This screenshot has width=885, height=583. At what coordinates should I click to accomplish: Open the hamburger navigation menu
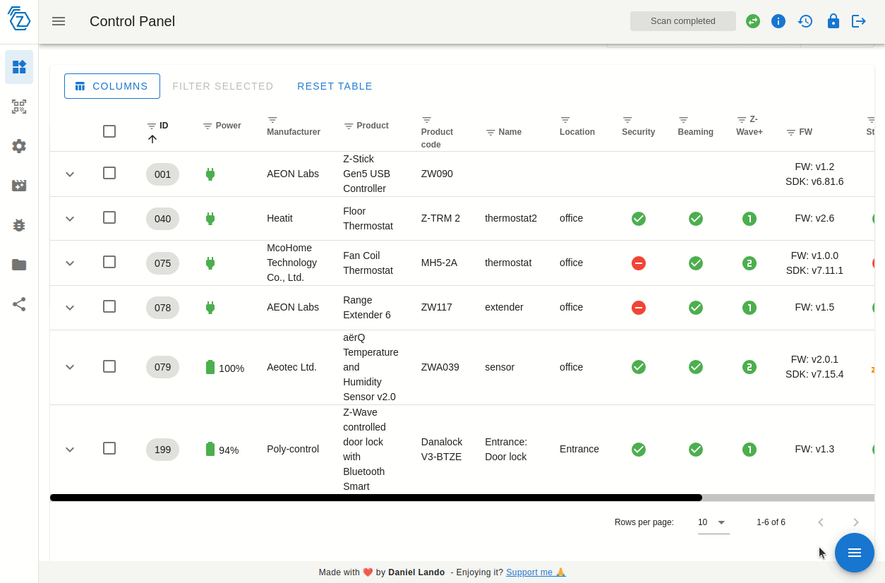click(59, 21)
